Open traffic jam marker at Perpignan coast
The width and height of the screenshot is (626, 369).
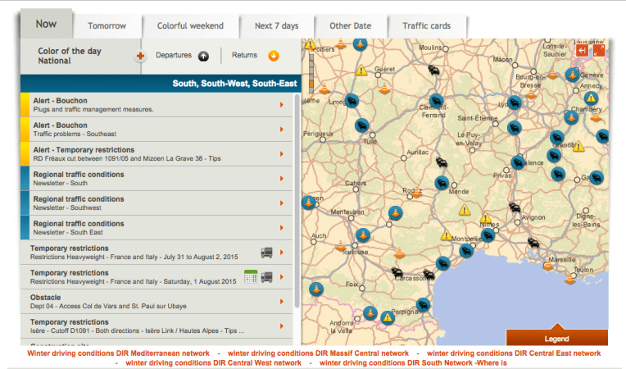pos(423,305)
